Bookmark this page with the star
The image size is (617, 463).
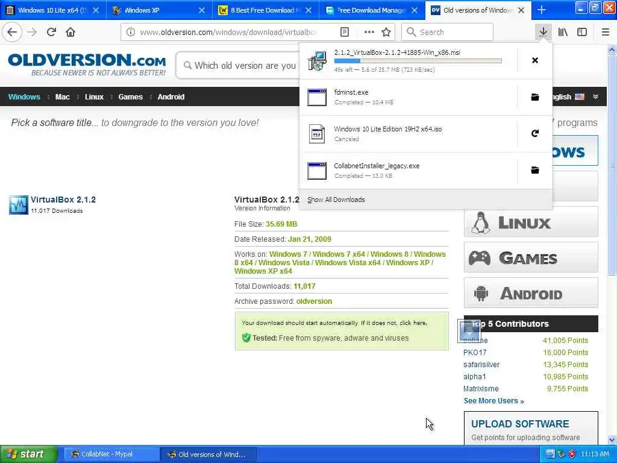coord(386,32)
